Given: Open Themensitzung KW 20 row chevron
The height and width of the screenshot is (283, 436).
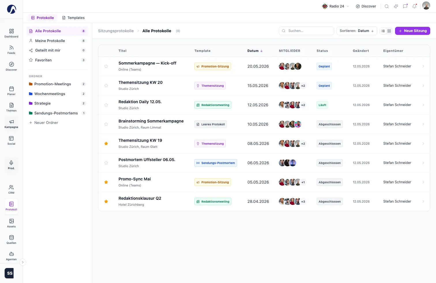Looking at the screenshot, I should (x=423, y=86).
